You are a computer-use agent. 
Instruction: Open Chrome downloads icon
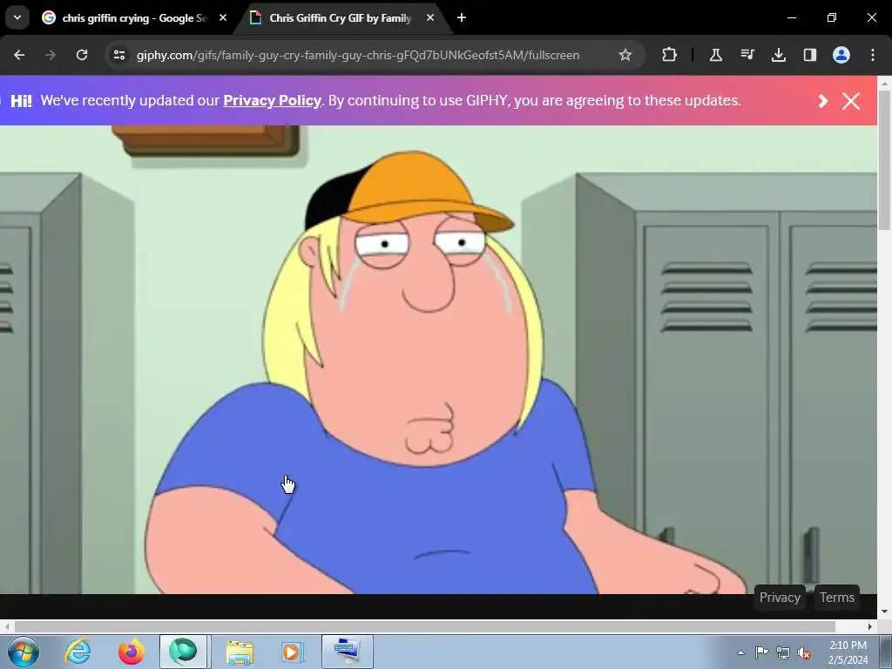pyautogui.click(x=779, y=55)
